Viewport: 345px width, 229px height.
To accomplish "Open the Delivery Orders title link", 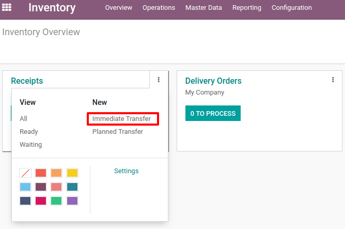I will pyautogui.click(x=213, y=81).
